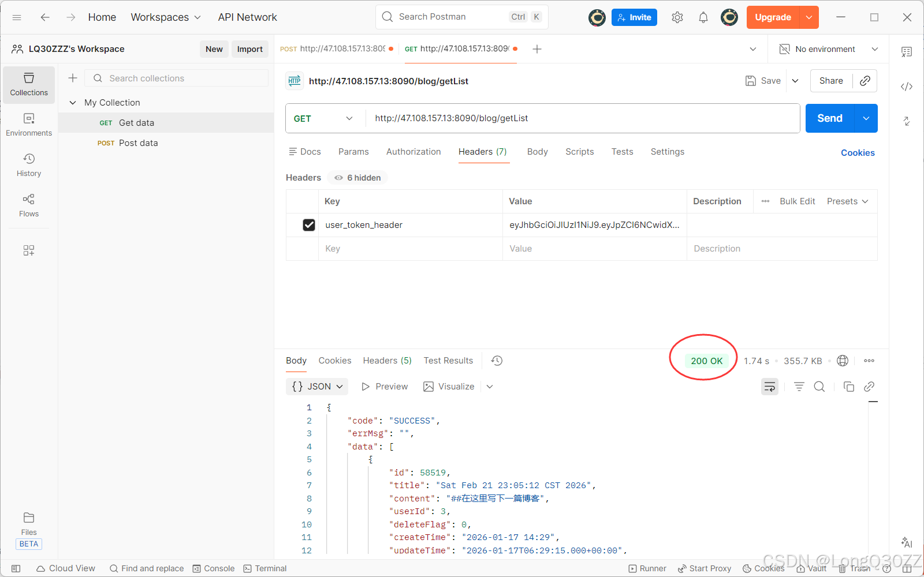Image resolution: width=924 pixels, height=577 pixels.
Task: Click Bulk Edit in the headers table
Action: pyautogui.click(x=798, y=201)
